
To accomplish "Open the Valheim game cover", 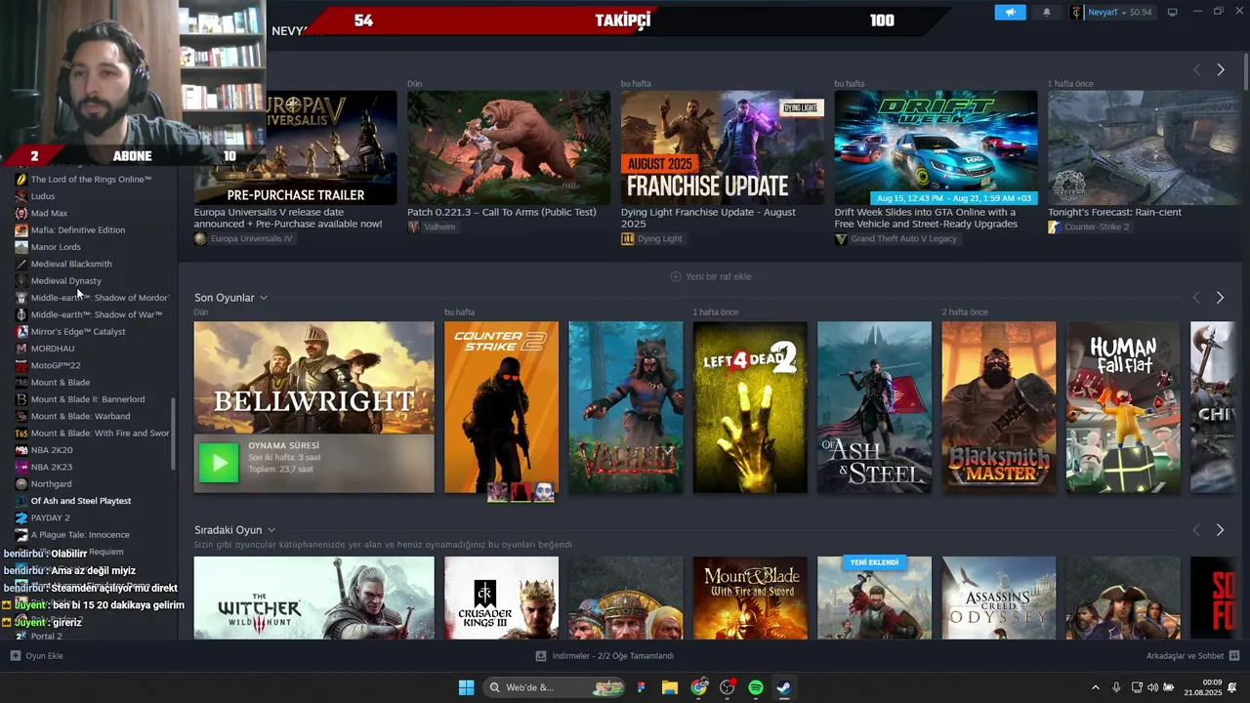I will click(x=626, y=407).
